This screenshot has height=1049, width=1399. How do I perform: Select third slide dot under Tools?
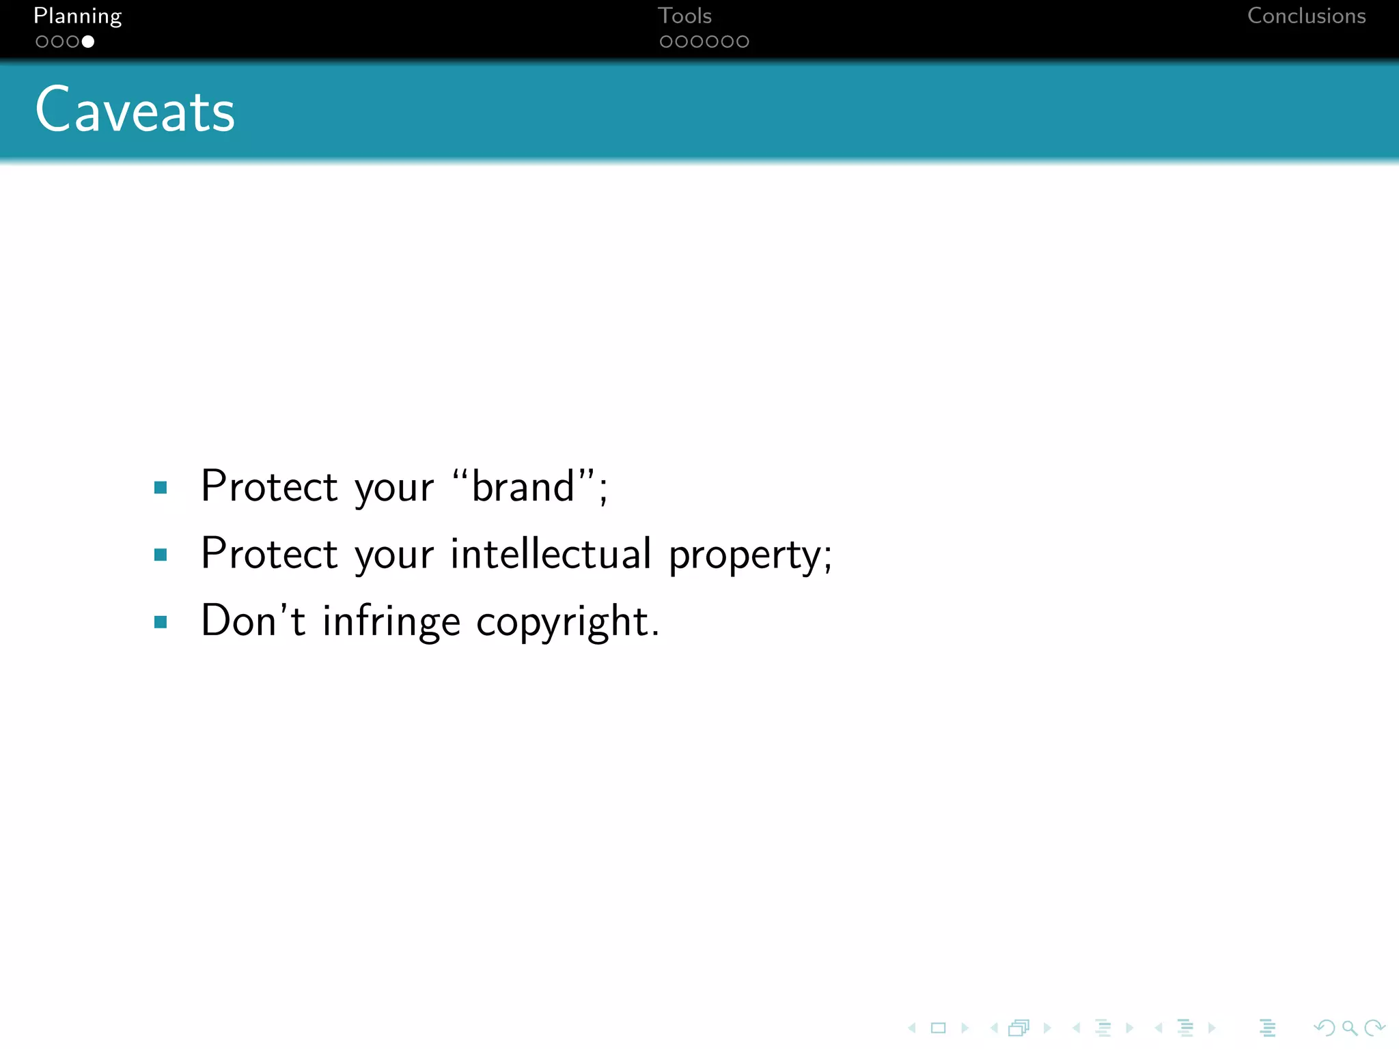point(697,42)
